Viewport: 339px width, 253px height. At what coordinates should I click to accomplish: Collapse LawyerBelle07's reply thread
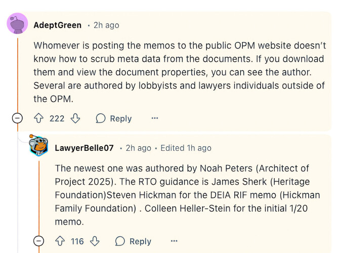[38, 241]
